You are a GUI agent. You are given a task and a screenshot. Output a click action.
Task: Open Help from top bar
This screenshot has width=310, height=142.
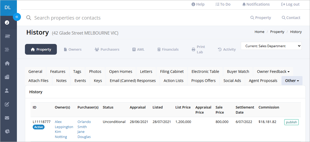tap(198, 4)
